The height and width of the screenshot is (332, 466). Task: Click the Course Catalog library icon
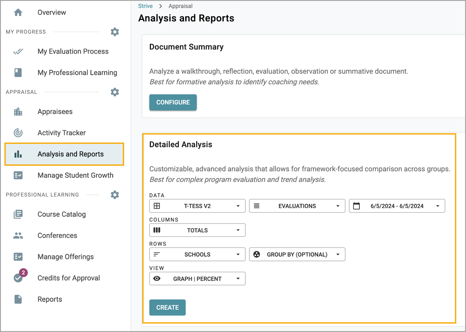18,214
